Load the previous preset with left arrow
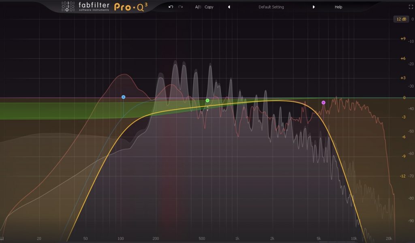Screen dimensions: 415x243 pos(229,7)
